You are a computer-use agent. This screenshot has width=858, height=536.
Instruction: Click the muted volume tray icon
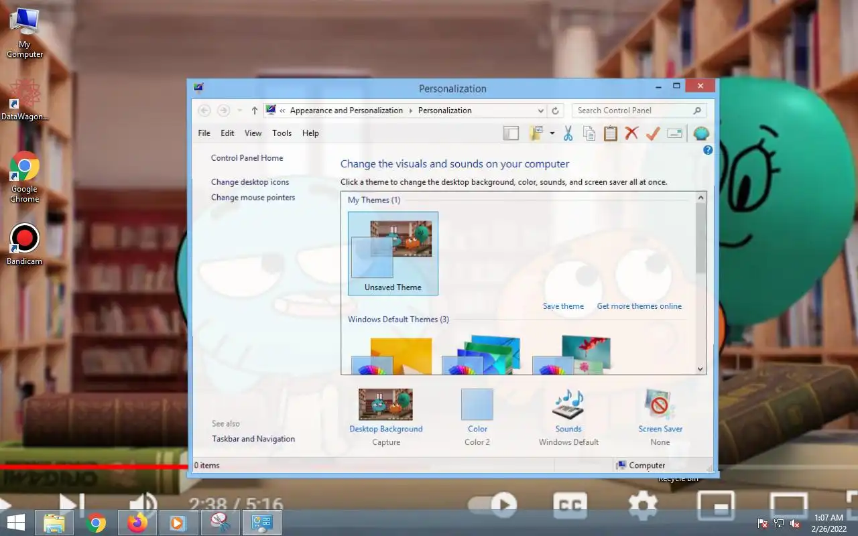pyautogui.click(x=795, y=523)
